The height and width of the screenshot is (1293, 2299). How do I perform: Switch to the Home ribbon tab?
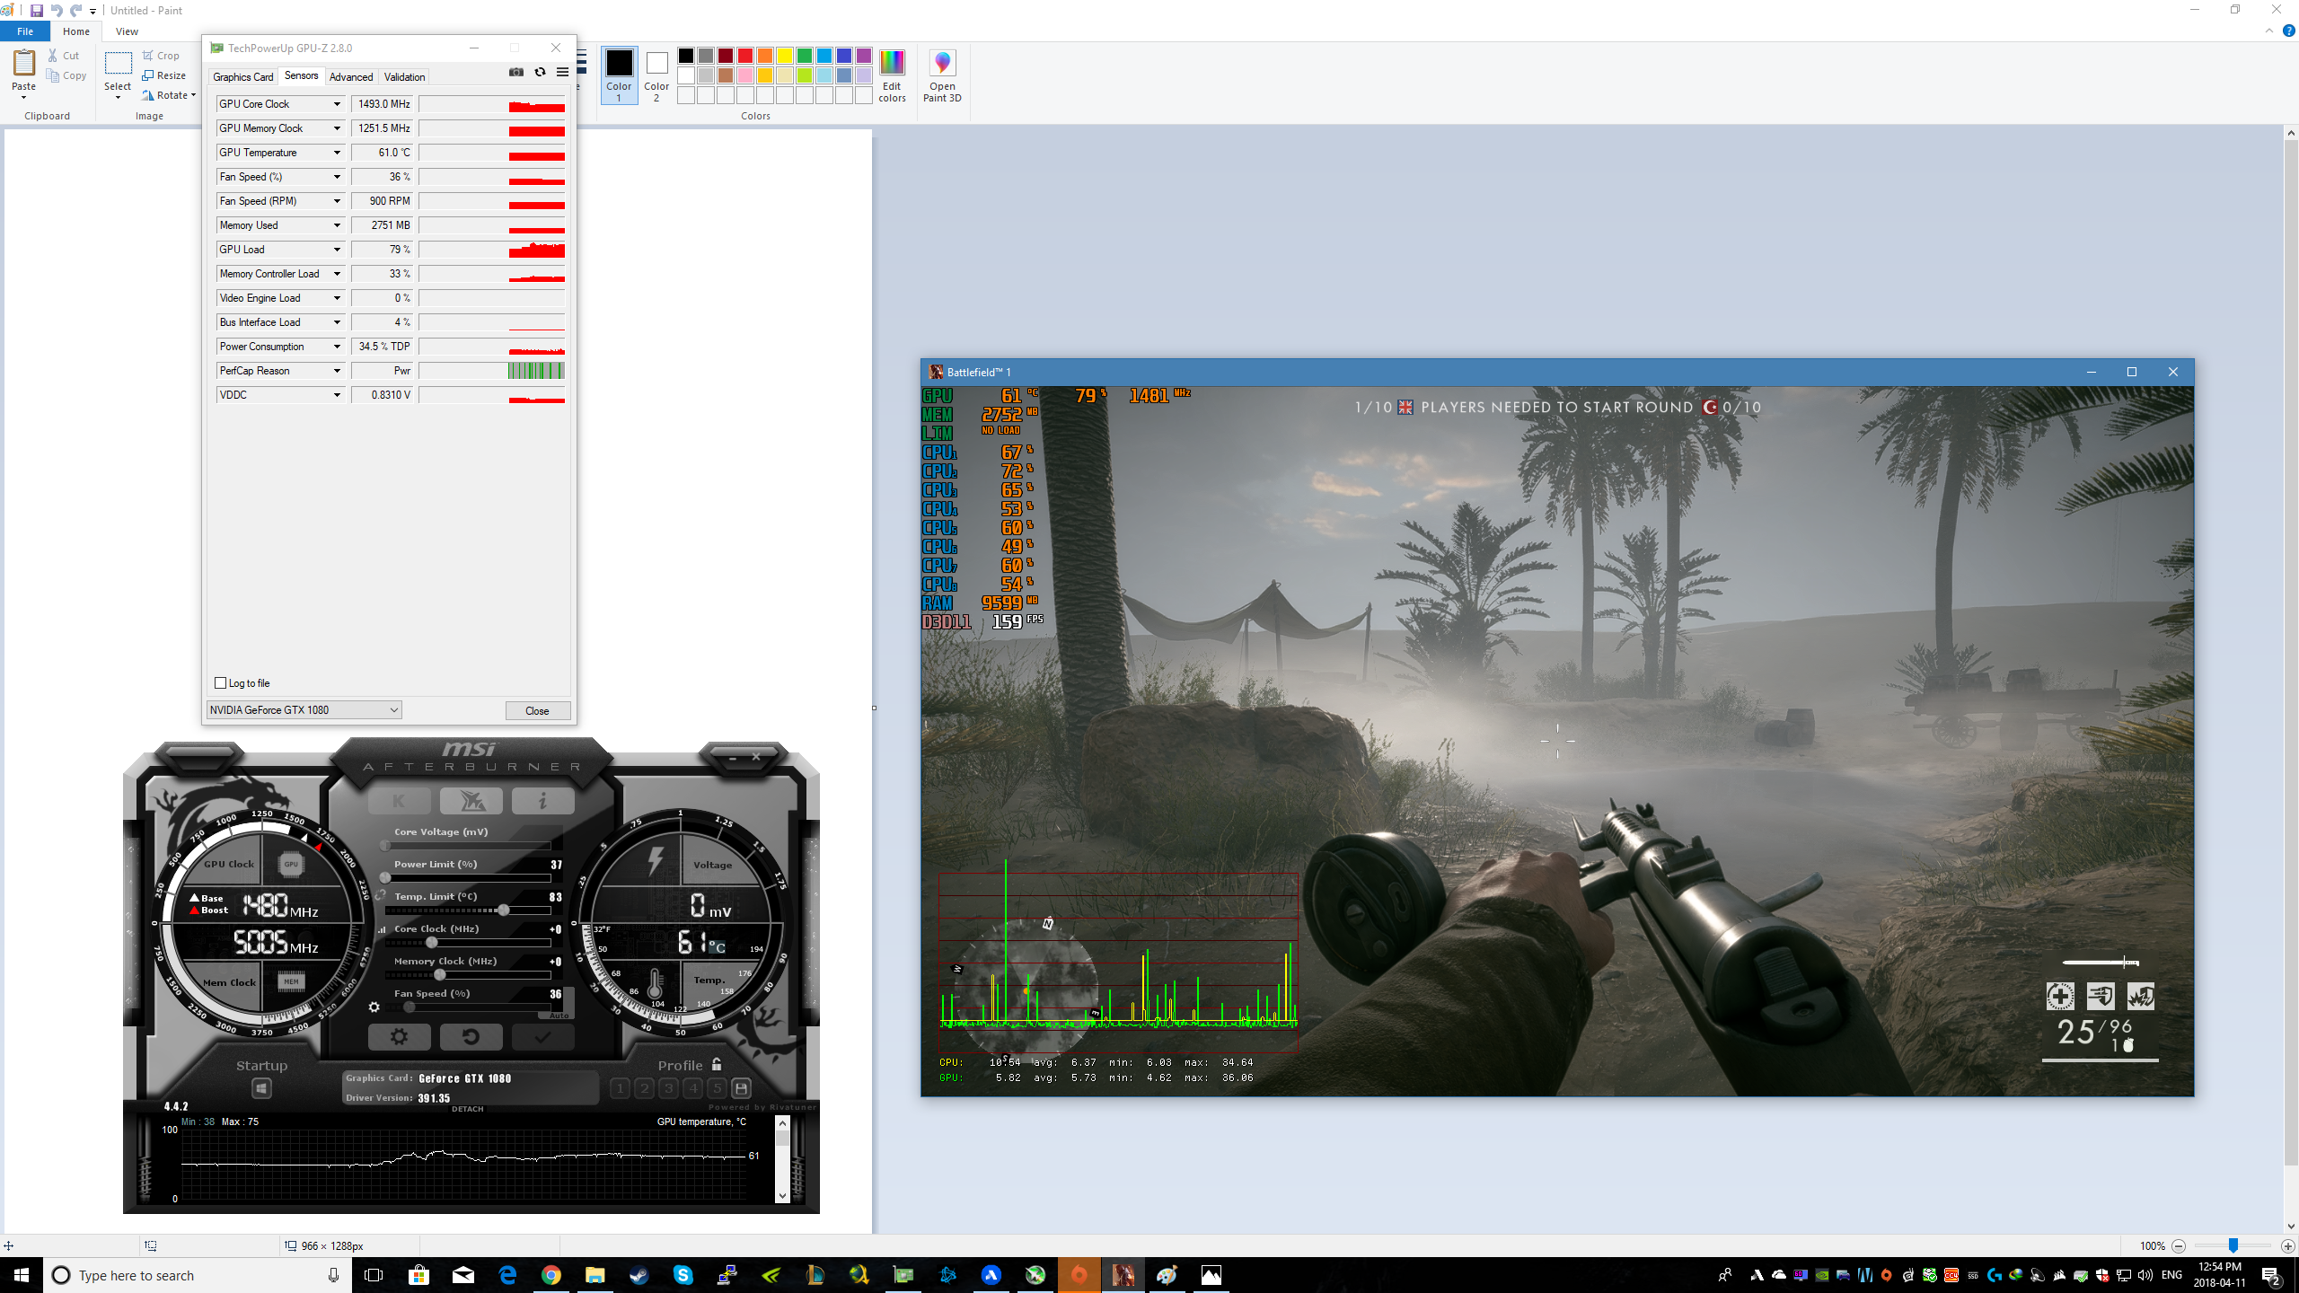pos(76,31)
